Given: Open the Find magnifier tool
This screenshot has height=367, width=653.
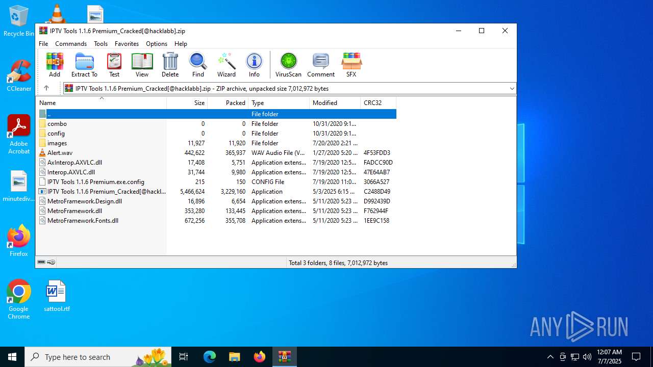Looking at the screenshot, I should [198, 65].
